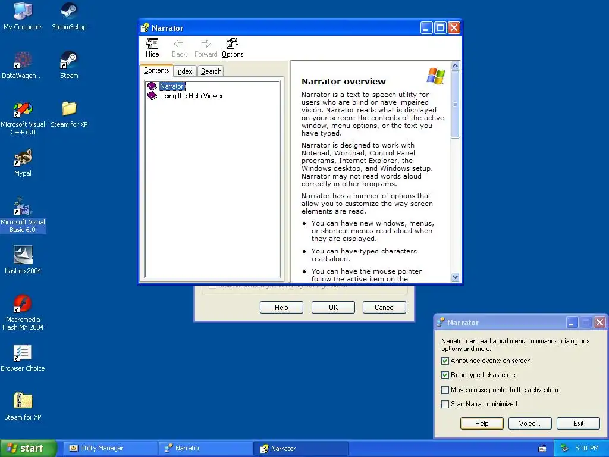Screen dimensions: 609x457
Task: Switch to Narrator dialog taskbar button
Action: [205, 449]
